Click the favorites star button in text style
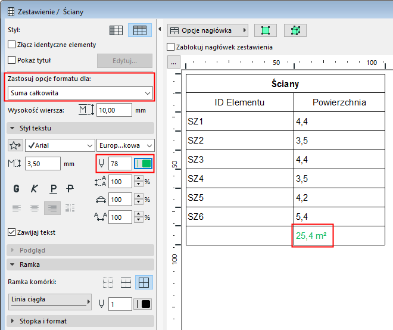Screen dimensions: 393x330 [x=15, y=145]
